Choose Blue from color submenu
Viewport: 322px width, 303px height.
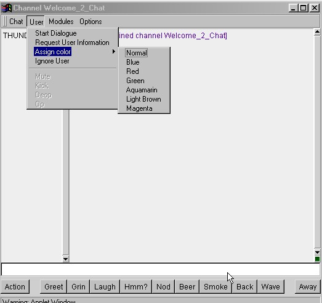coord(133,62)
